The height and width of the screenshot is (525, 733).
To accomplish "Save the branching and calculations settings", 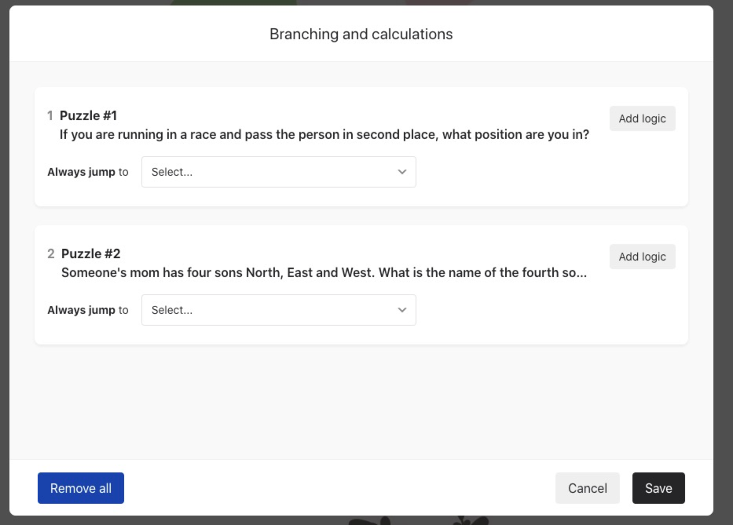I will point(658,488).
